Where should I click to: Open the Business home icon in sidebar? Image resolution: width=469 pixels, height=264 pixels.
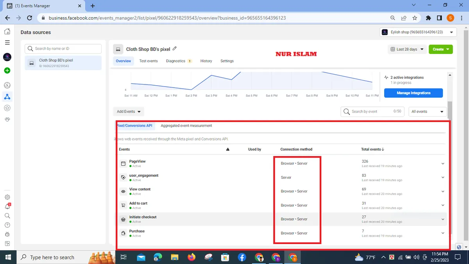(7, 32)
